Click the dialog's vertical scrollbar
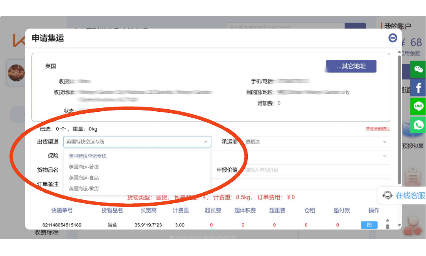The height and width of the screenshot is (256, 426). tap(400, 118)
